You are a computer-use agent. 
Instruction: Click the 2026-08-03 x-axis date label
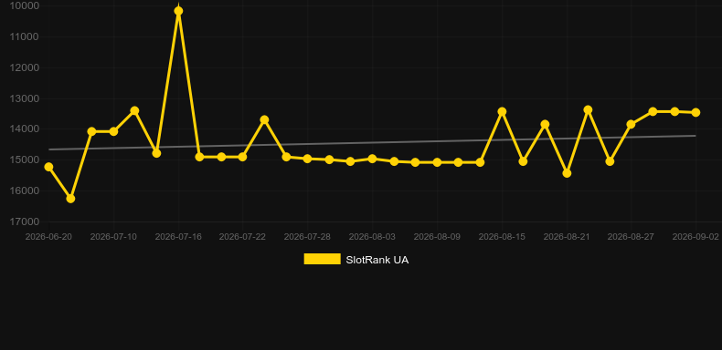[x=372, y=237]
